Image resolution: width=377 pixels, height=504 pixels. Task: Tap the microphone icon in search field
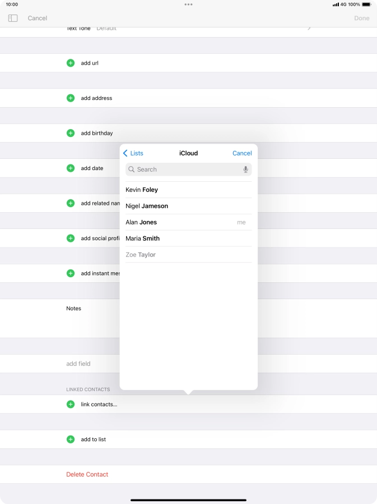[x=245, y=169]
